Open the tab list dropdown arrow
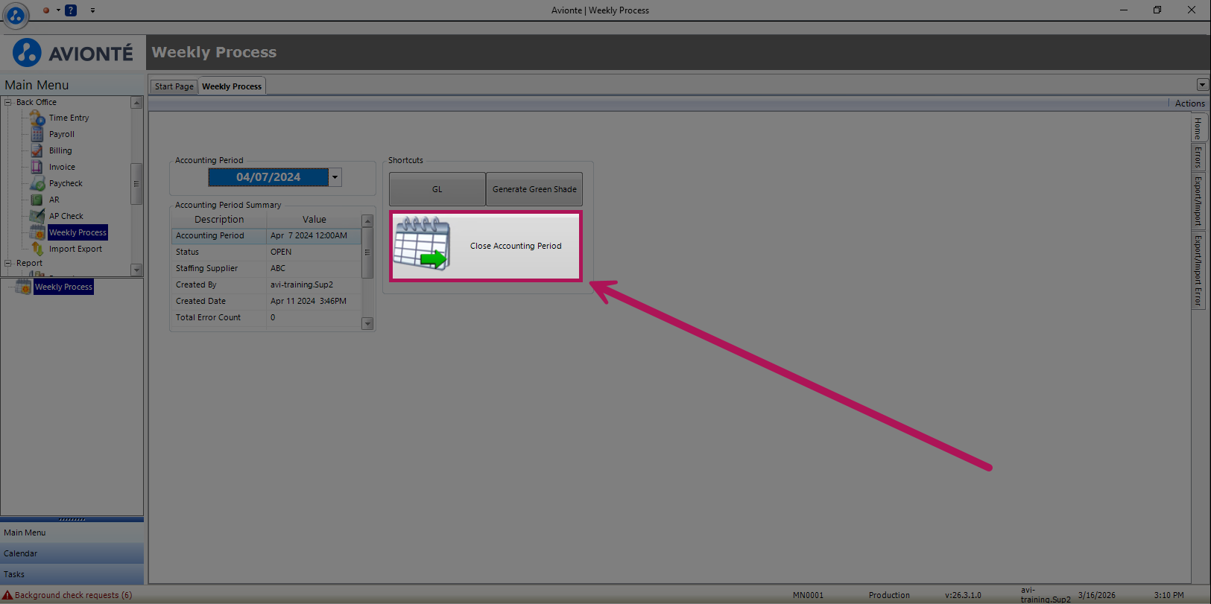The image size is (1211, 604). tap(1202, 85)
